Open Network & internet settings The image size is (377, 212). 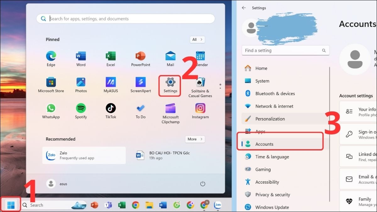286,106
